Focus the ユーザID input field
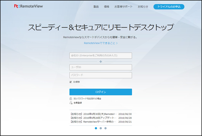This screenshot has width=202, height=136. click(x=101, y=67)
